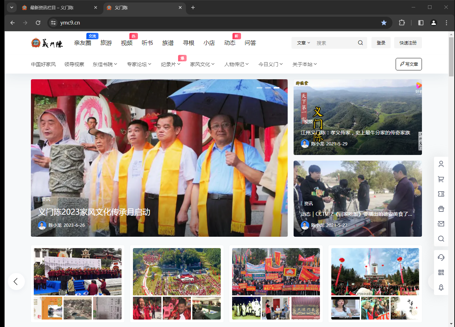455x327 pixels.
Task: Click the coupon ticket sidebar icon
Action: pyautogui.click(x=441, y=194)
